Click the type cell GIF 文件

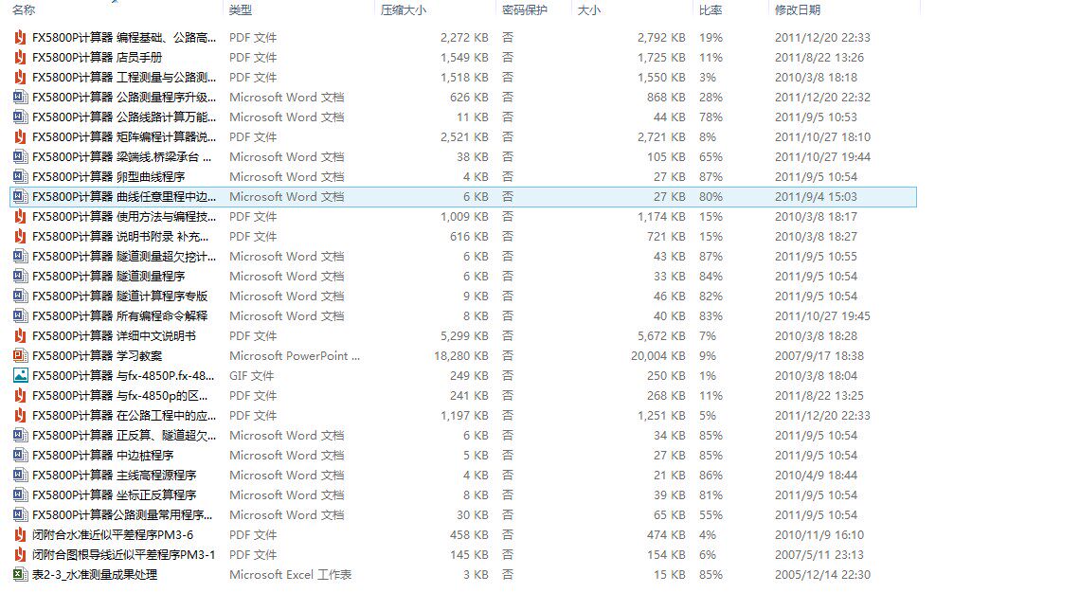coord(251,376)
